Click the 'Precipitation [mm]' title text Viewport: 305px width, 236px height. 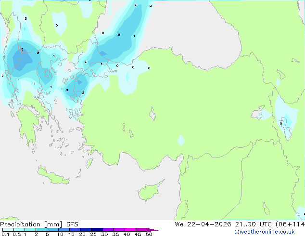[x=31, y=224]
